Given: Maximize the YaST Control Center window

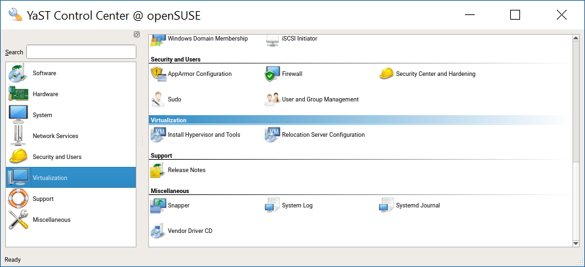Looking at the screenshot, I should [515, 15].
